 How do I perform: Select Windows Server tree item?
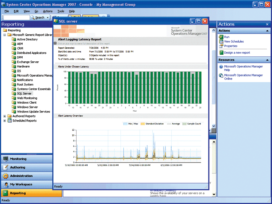[27, 107]
